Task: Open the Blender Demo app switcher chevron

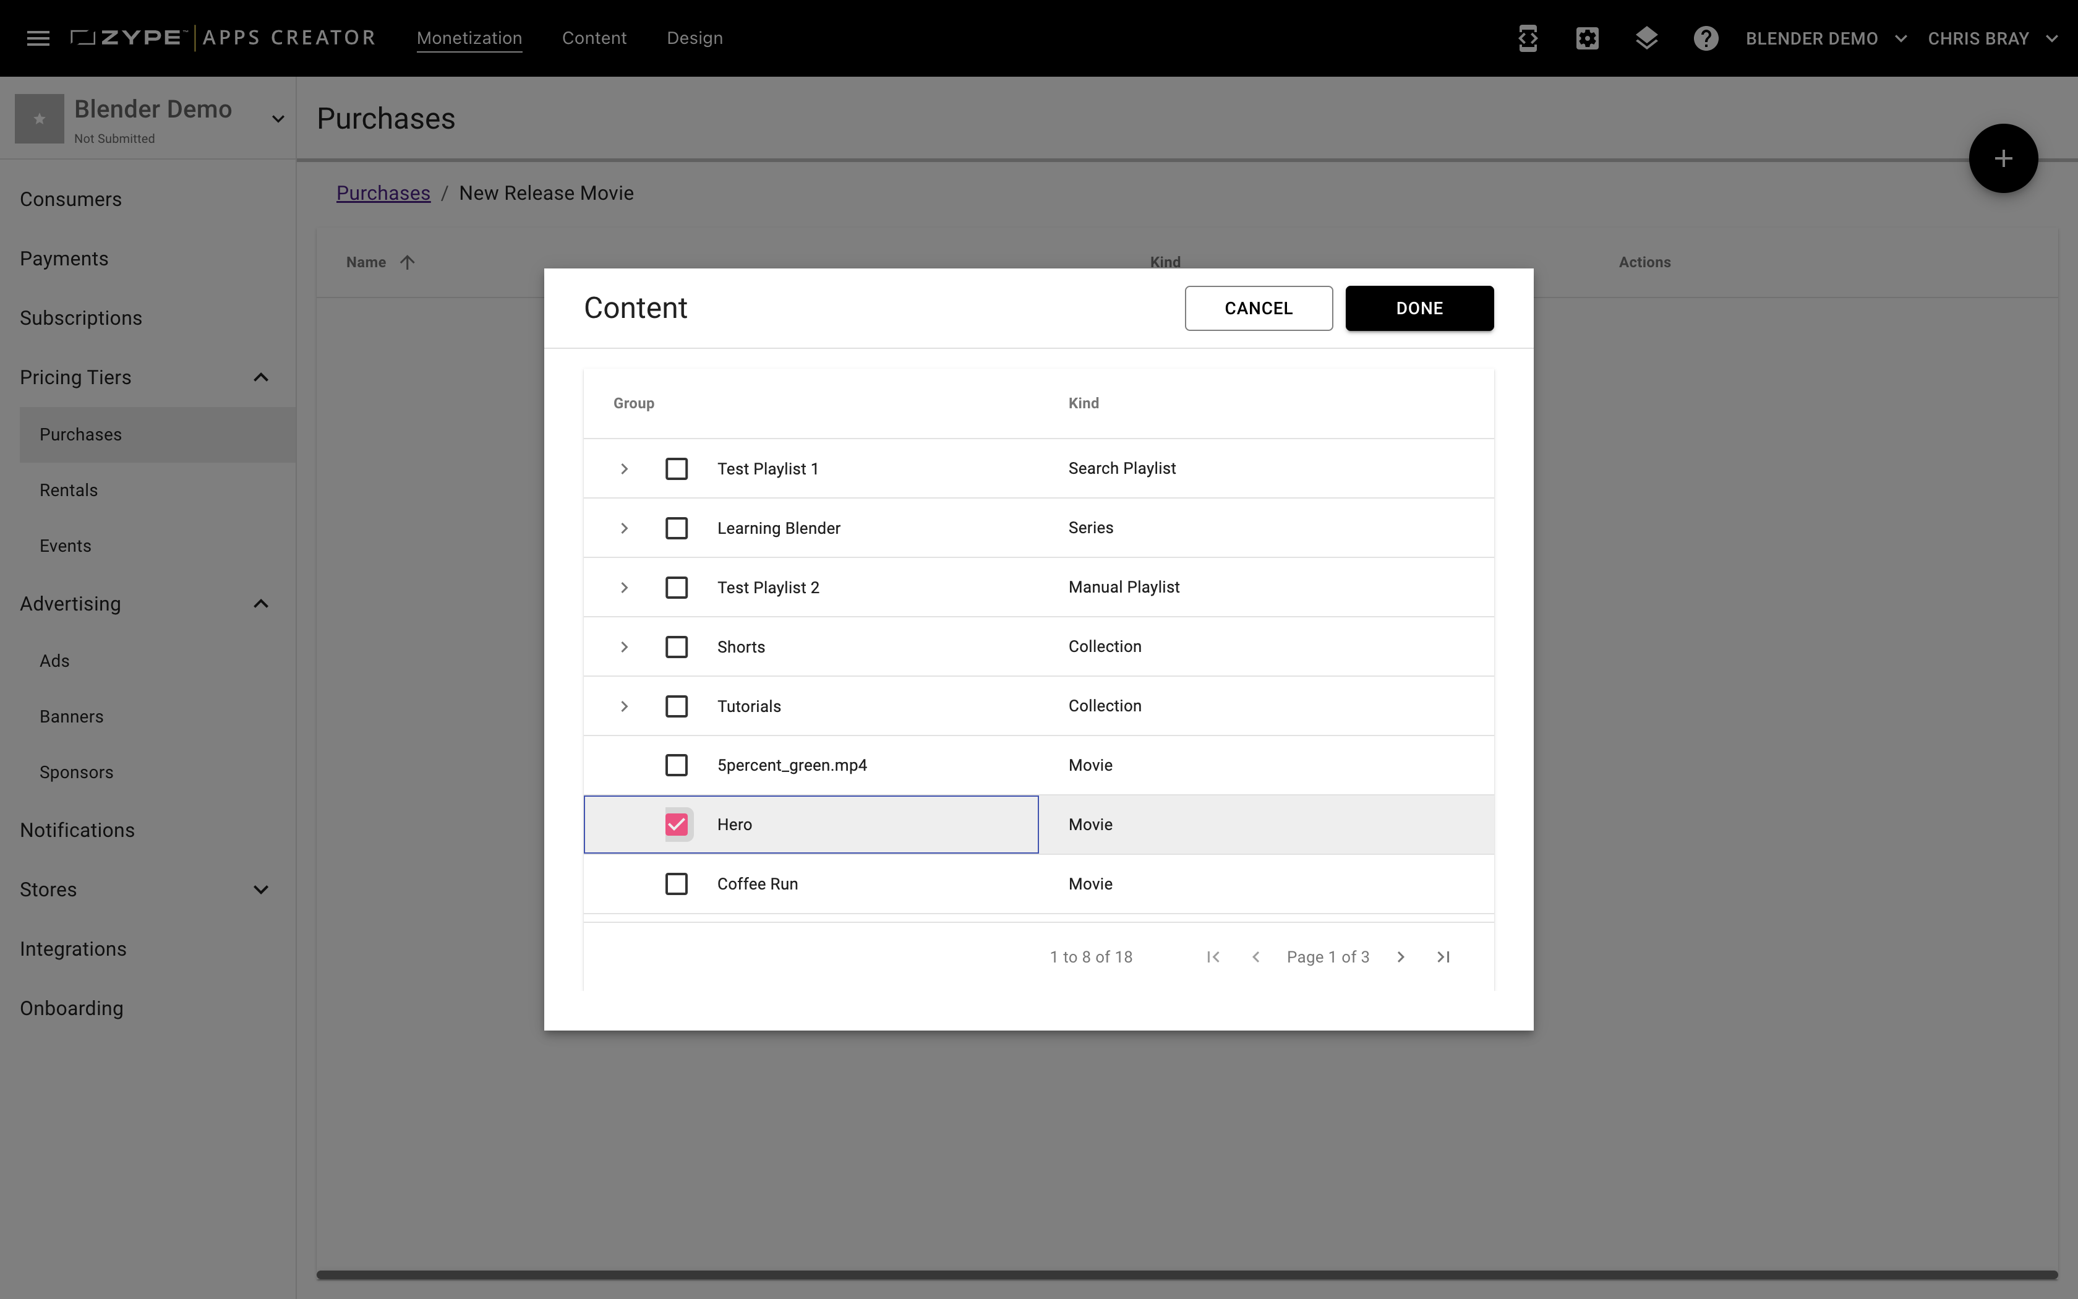Action: pyautogui.click(x=278, y=119)
